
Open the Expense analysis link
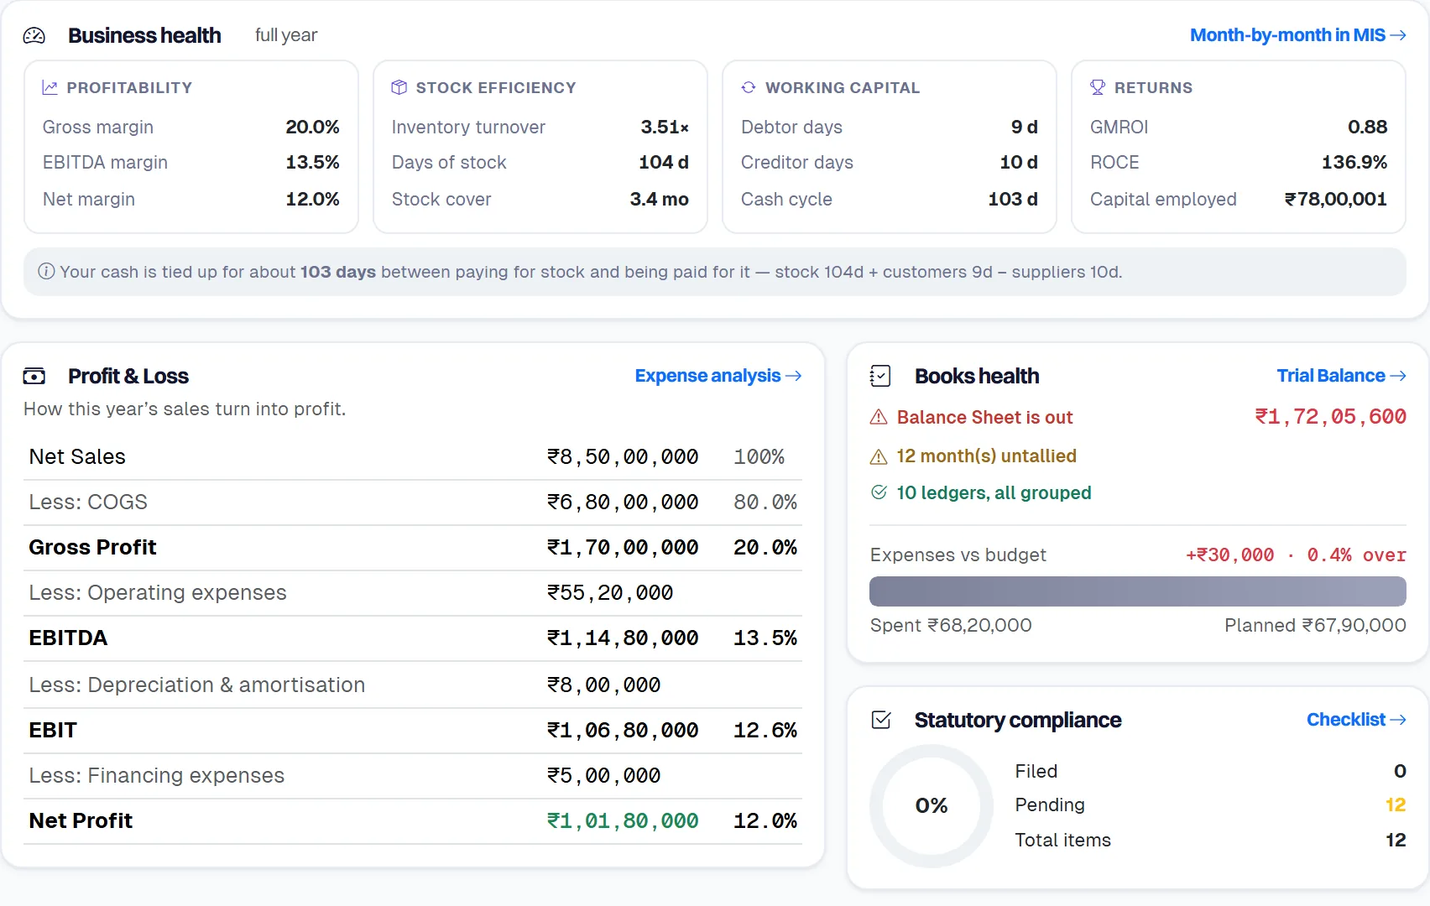(x=718, y=376)
